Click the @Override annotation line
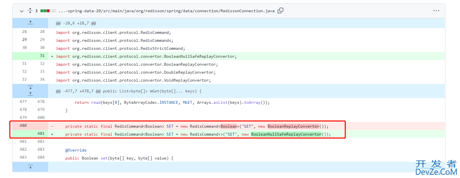The height and width of the screenshot is (178, 460). pos(76,150)
